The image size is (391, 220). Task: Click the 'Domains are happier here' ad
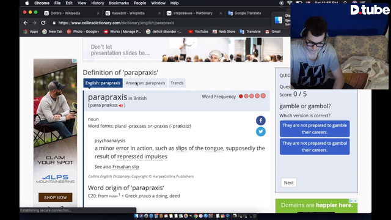[x=316, y=206]
